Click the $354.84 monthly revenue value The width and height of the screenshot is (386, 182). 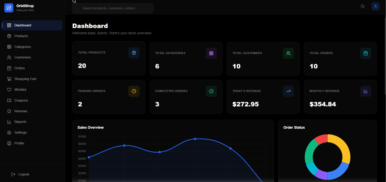(x=323, y=104)
